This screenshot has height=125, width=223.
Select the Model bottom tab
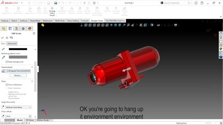pos(20,120)
